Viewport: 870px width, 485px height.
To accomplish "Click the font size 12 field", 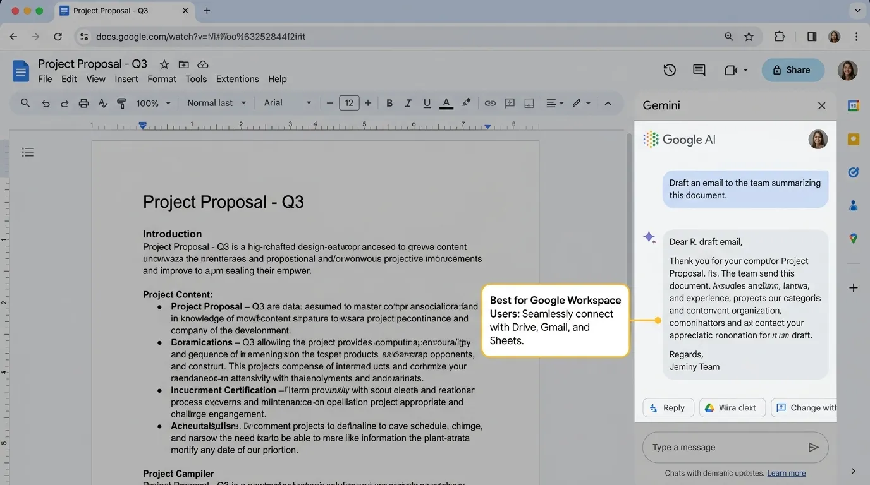I will pyautogui.click(x=349, y=103).
